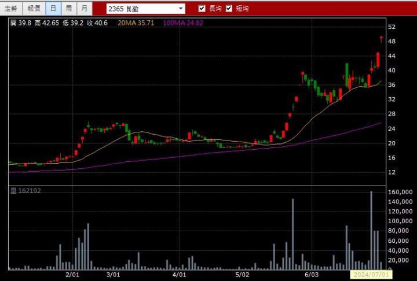
Task: Click the 100MA 24.82 legend label
Action: (x=184, y=23)
